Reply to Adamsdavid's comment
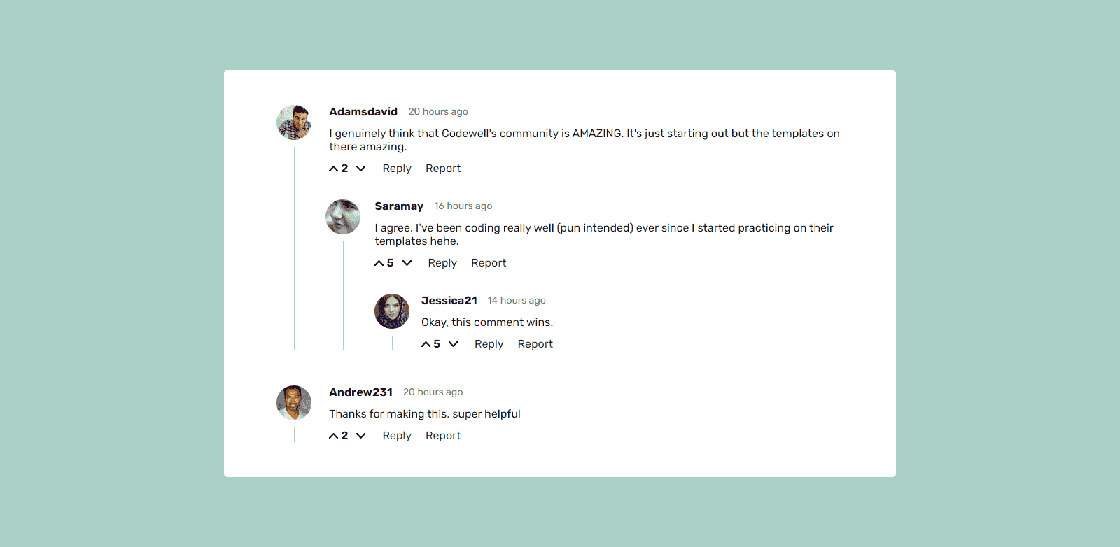Screen dimensions: 1120x547 click(397, 169)
